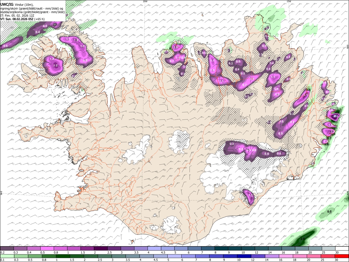
Task: Click the "20W" longitude label
Action: 145,1
